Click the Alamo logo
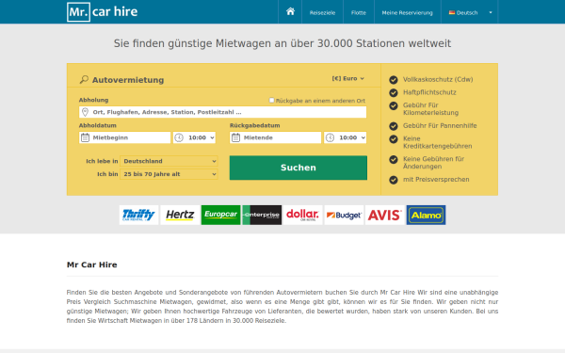The image size is (565, 353). click(x=426, y=215)
